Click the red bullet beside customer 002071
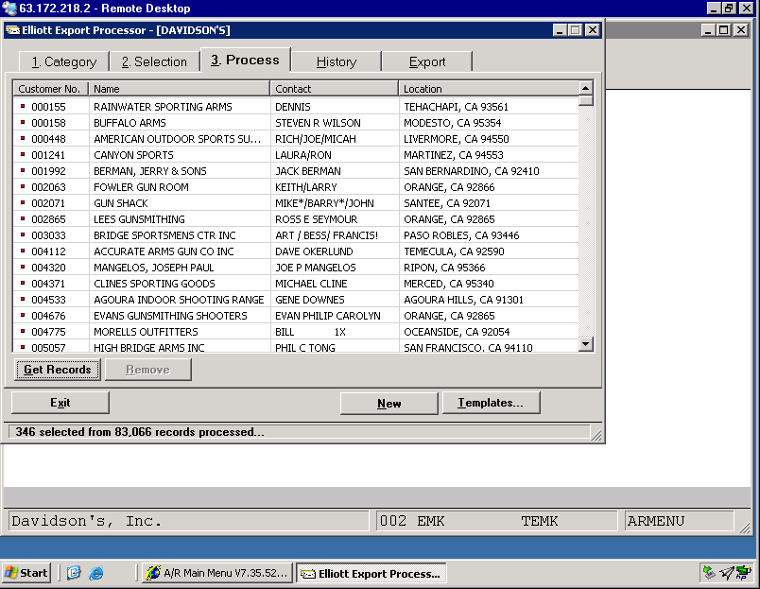This screenshot has width=760, height=589. pos(23,202)
